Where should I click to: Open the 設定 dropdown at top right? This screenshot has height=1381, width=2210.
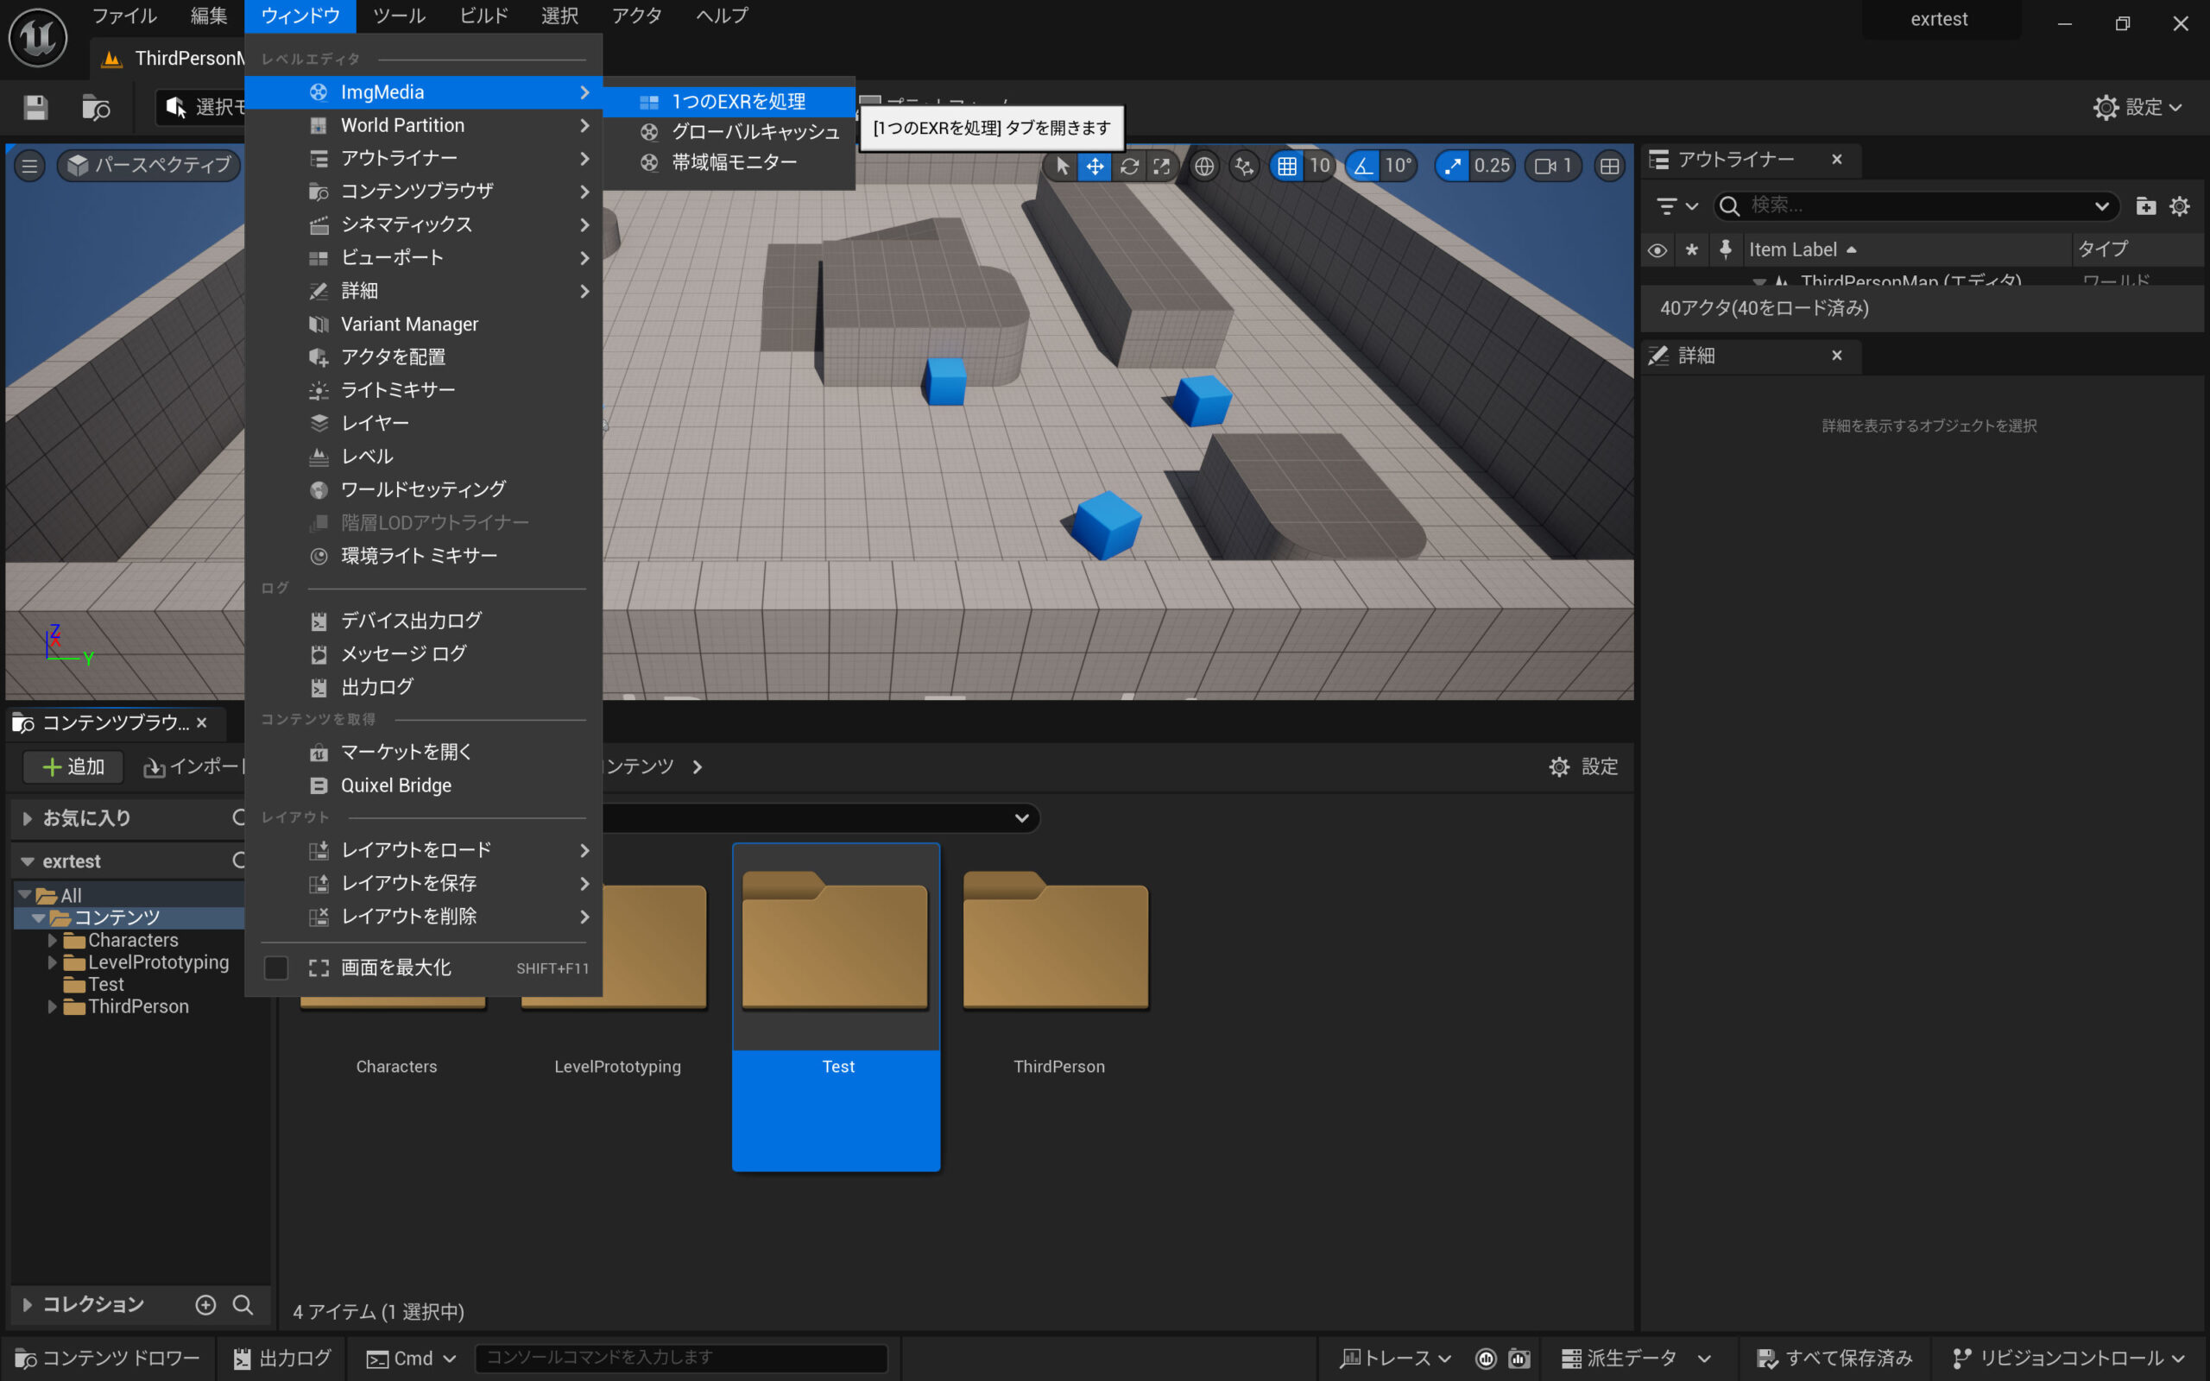click(2137, 107)
